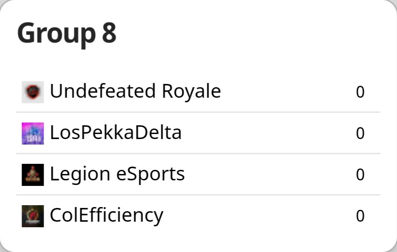Click the Undefeated Royale score value
Image resolution: width=397 pixels, height=252 pixels.
pyautogui.click(x=360, y=92)
